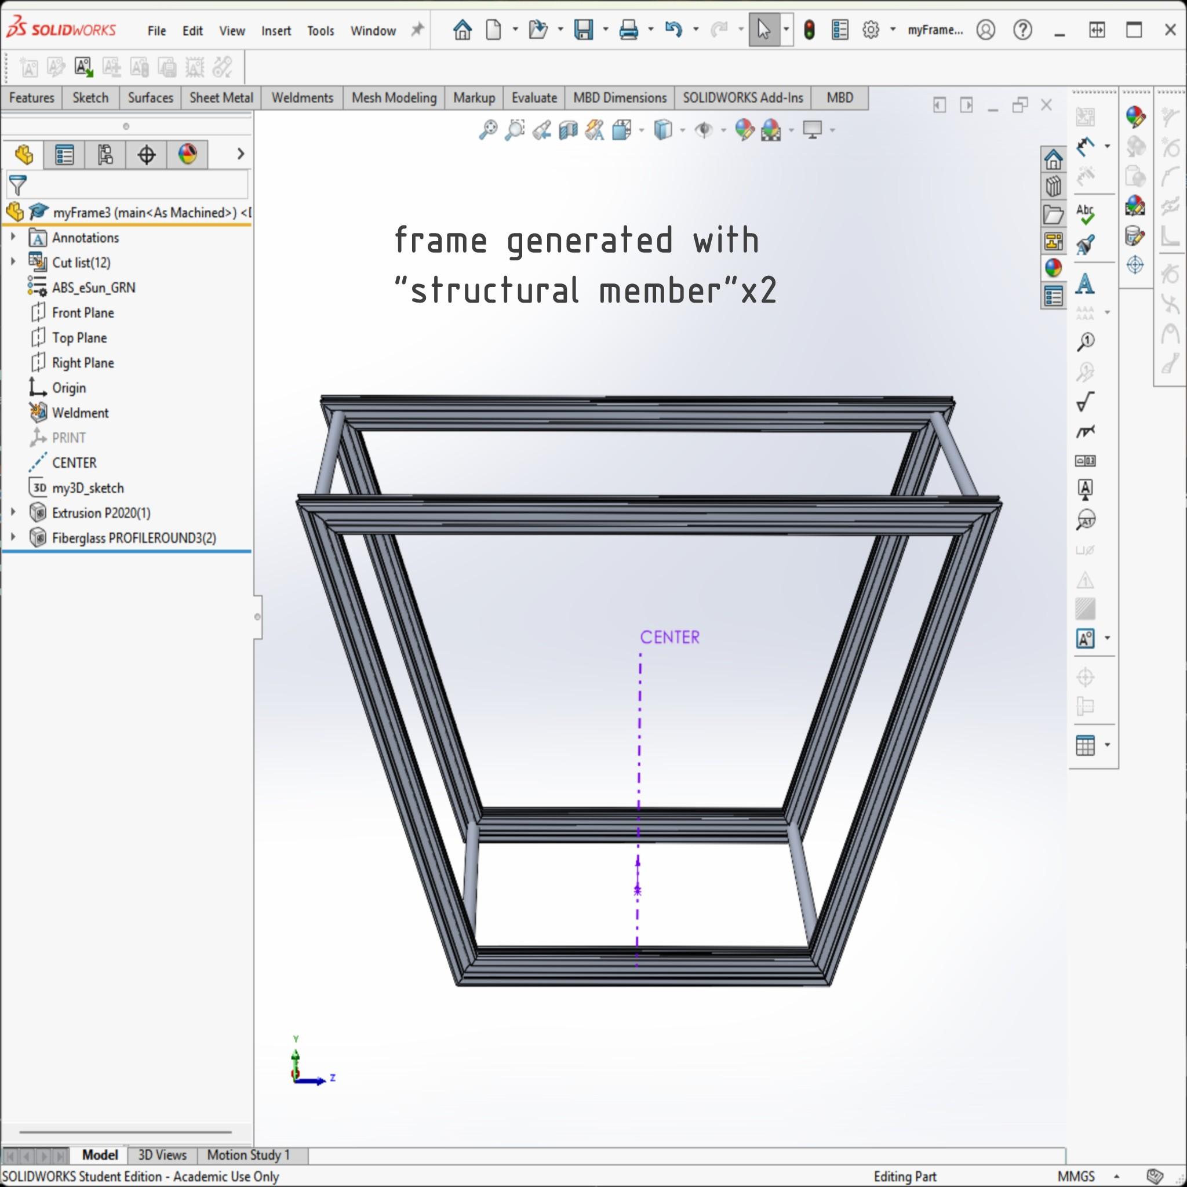Open the DisplayManager color sphere tab
Viewport: 1187px width, 1187px height.
(x=187, y=154)
